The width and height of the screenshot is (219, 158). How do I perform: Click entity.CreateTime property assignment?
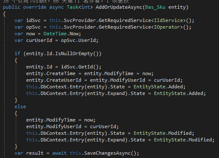coord(51,73)
